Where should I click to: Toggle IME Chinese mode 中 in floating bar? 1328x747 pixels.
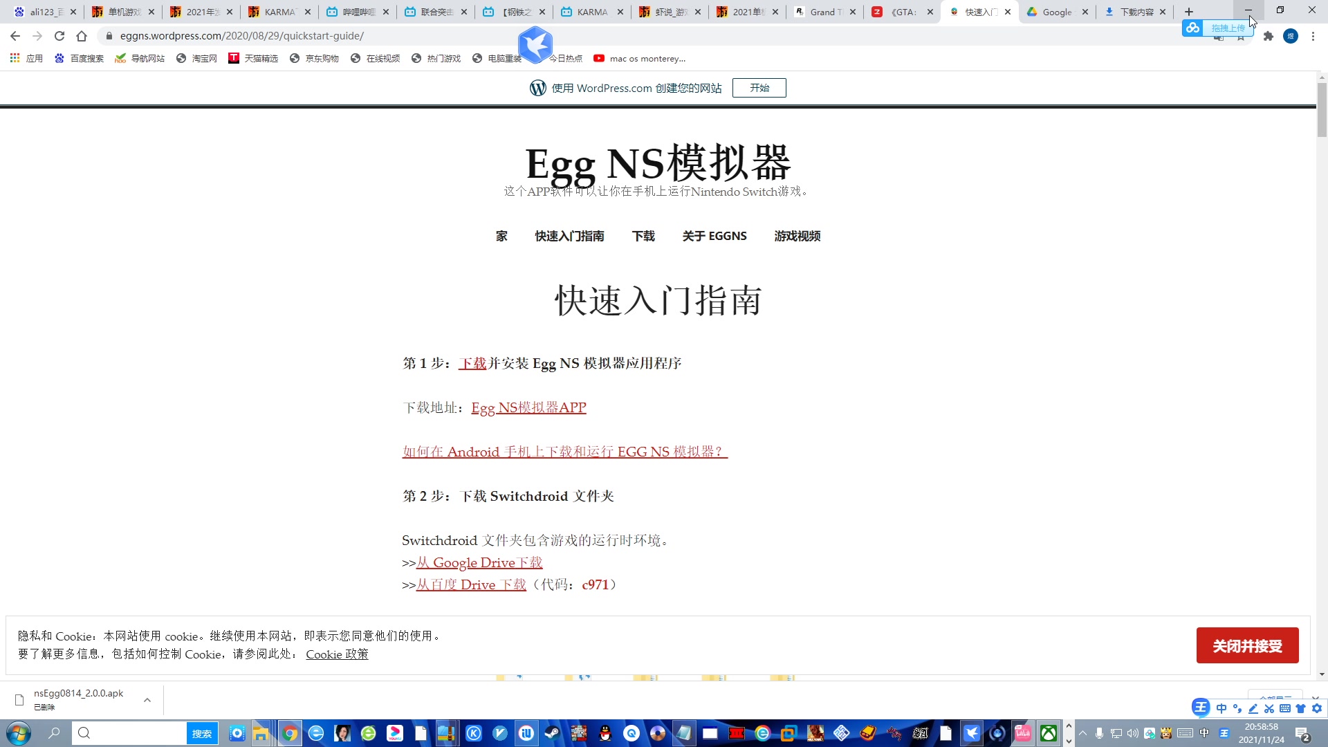click(x=1221, y=708)
